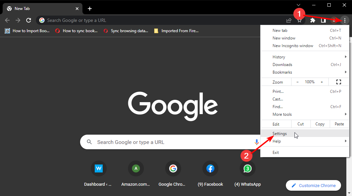352x196 pixels.
Task: Open the side panel icon
Action: pyautogui.click(x=323, y=20)
